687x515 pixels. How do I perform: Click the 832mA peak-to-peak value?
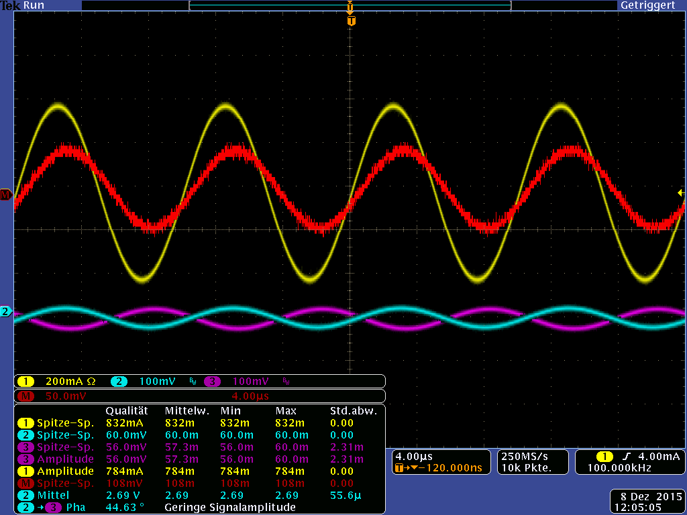124,423
